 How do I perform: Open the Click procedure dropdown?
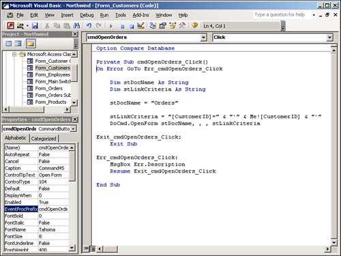(x=329, y=37)
